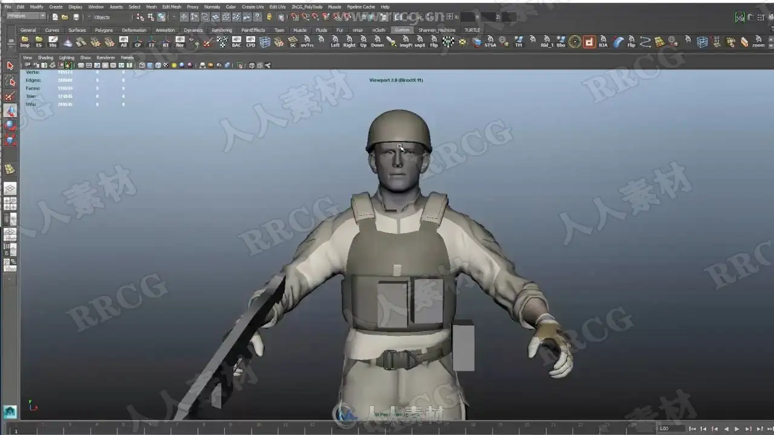Switch to the Shannon_Hochkins shelf tab

click(437, 30)
